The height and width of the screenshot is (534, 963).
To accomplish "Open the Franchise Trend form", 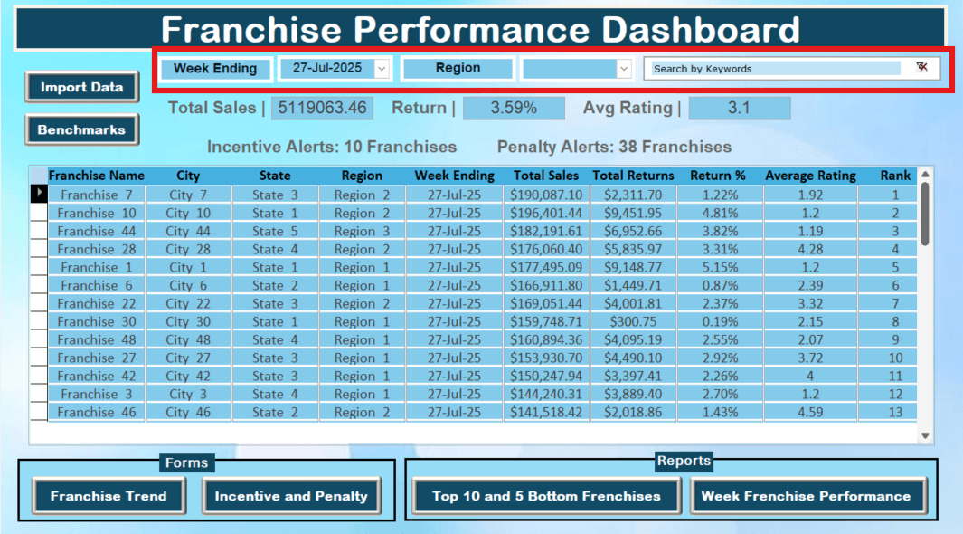I will (x=108, y=496).
